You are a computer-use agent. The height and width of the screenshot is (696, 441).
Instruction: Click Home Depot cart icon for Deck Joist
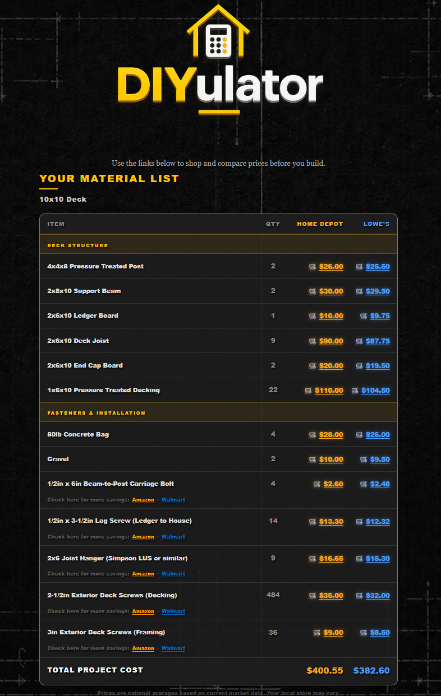[313, 341]
